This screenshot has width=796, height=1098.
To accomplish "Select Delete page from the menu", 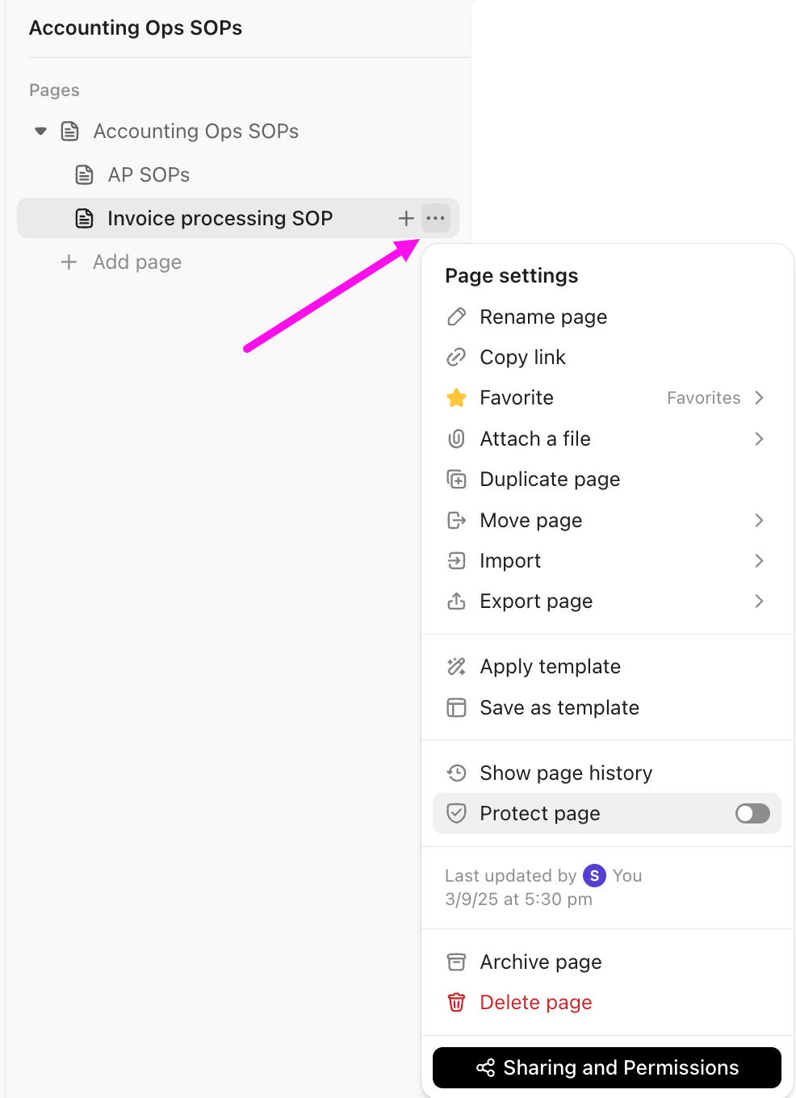I will tap(535, 1002).
